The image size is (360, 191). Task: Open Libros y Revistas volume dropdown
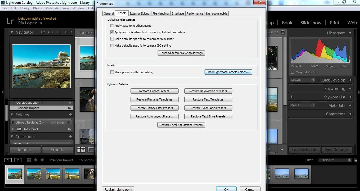point(69,122)
